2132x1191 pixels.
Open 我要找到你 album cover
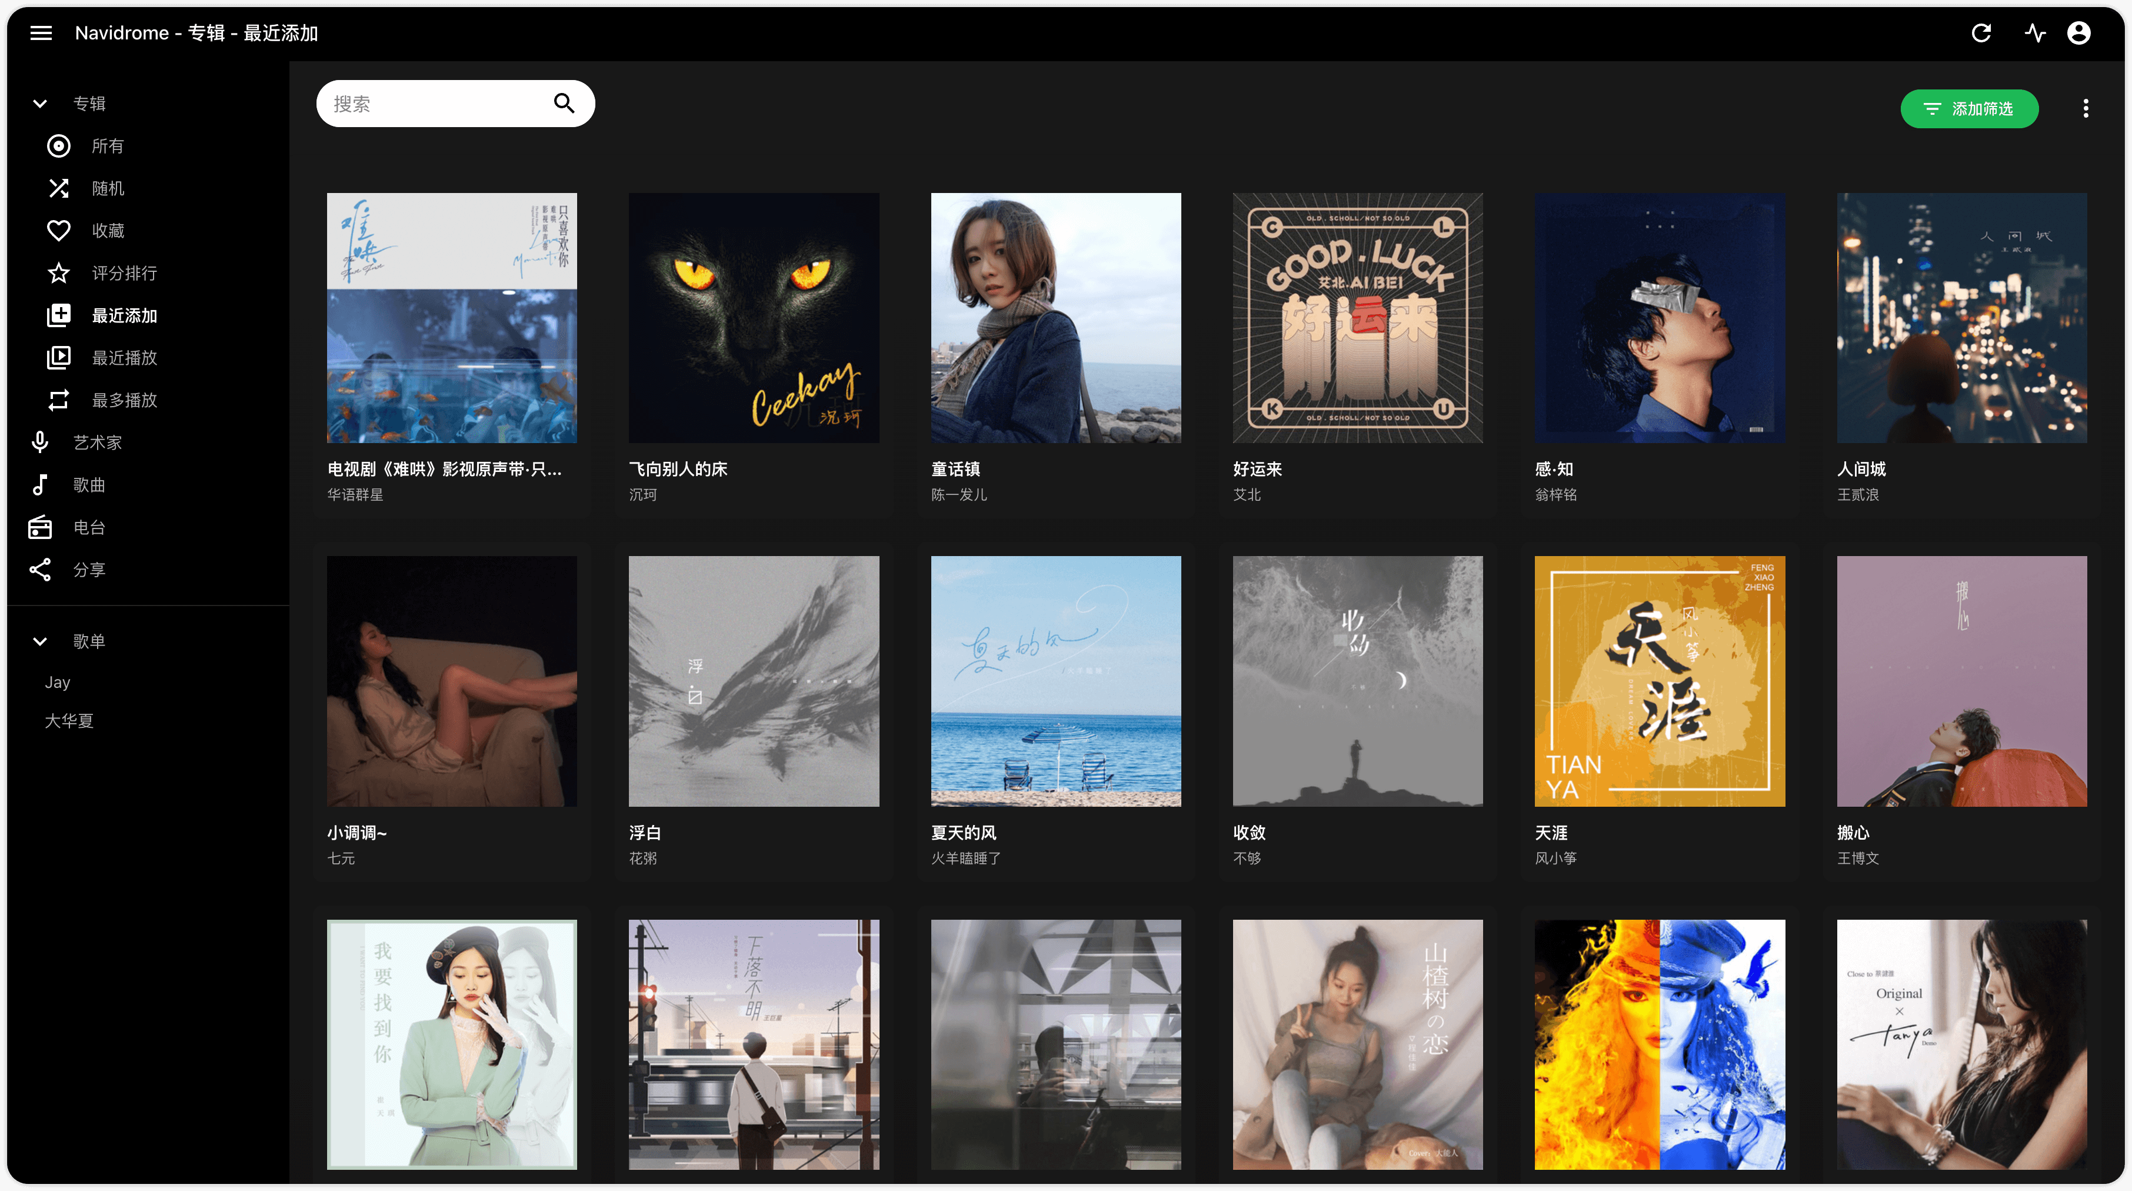pyautogui.click(x=452, y=1044)
